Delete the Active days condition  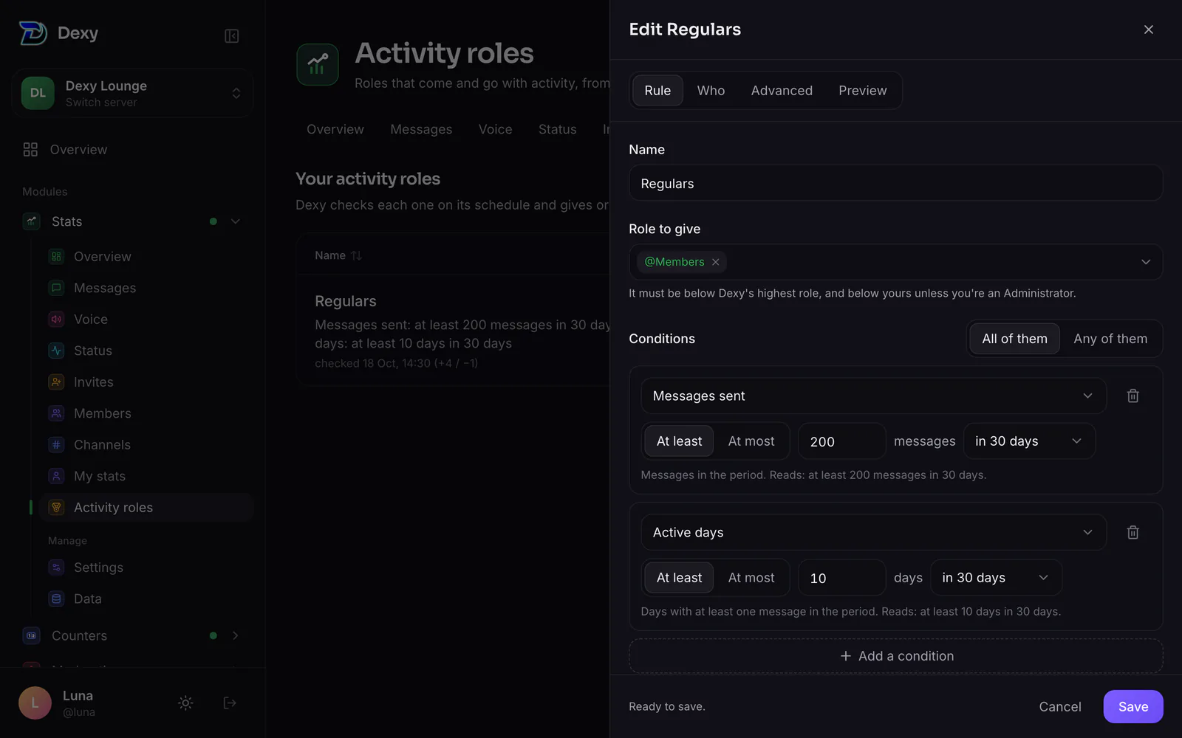pos(1133,533)
